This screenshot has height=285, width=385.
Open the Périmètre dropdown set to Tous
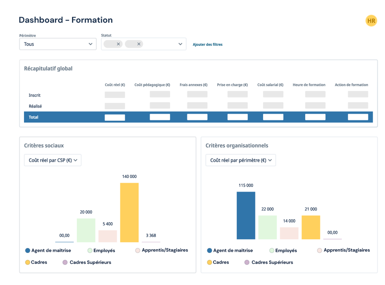58,44
